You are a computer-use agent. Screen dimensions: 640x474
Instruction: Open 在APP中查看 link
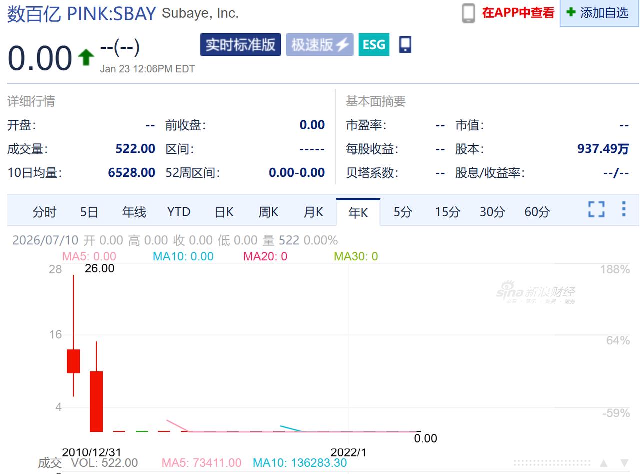coord(518,13)
